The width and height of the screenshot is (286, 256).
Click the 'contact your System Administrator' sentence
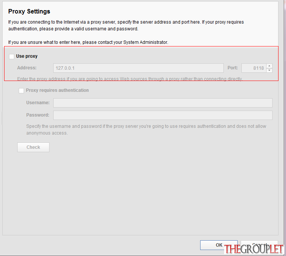(x=88, y=42)
